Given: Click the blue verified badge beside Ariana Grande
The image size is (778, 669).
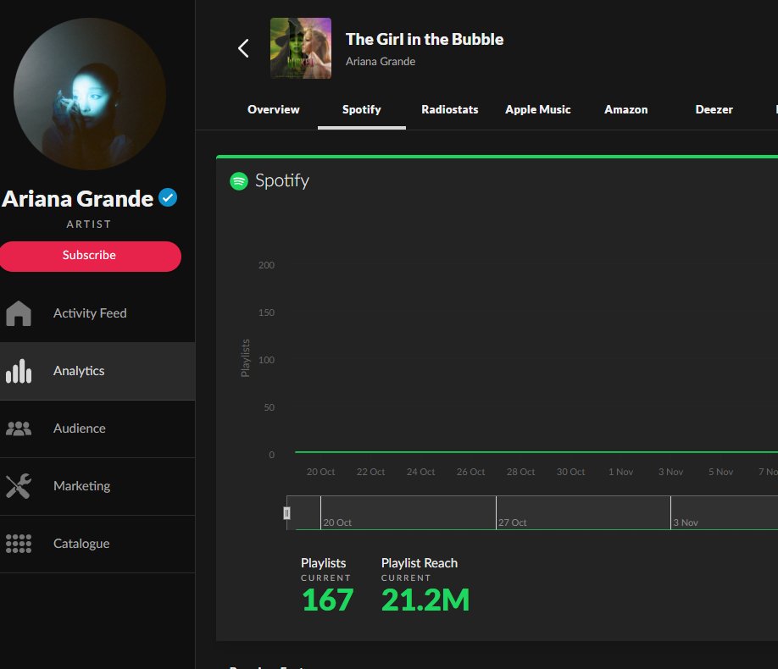Looking at the screenshot, I should 168,198.
